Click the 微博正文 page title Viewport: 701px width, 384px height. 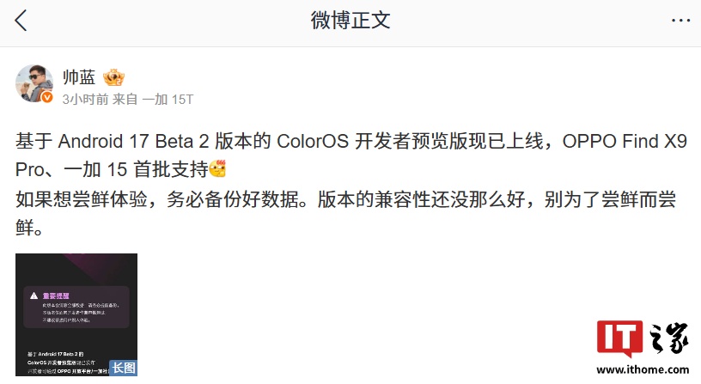[350, 21]
